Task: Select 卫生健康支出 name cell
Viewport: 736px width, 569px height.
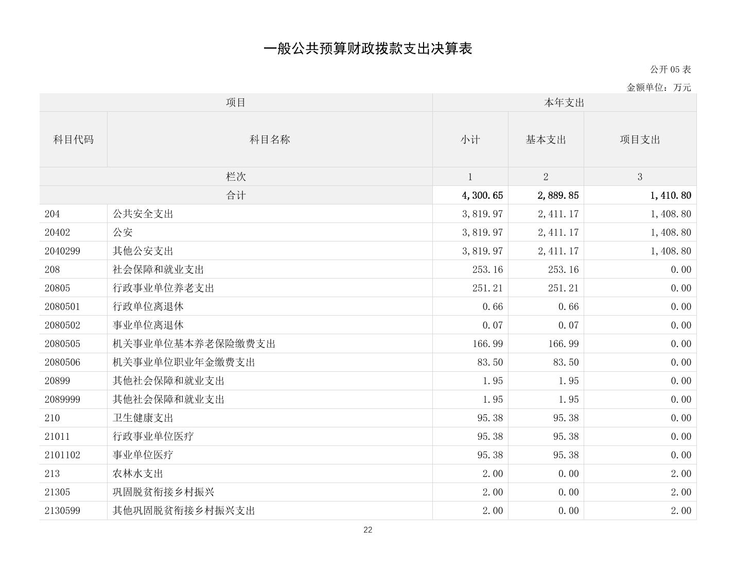Action: [x=270, y=418]
